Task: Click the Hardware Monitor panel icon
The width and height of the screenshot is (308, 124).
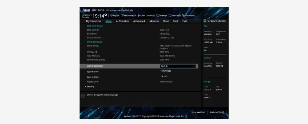Action: (x=205, y=21)
